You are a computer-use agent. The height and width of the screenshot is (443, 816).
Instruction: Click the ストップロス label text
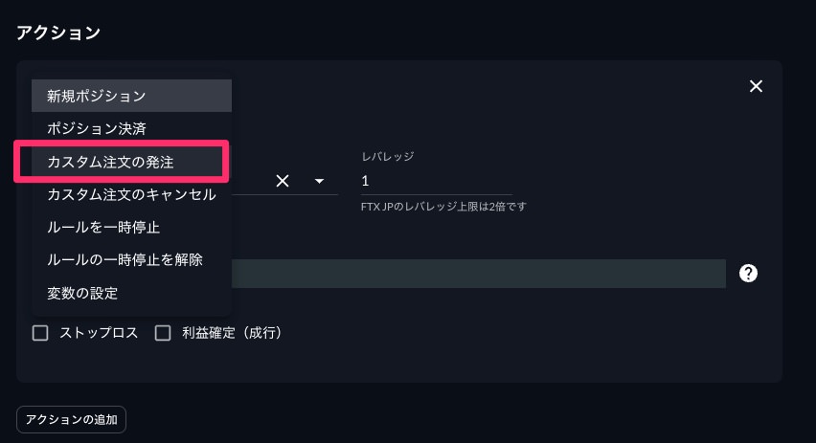(99, 333)
